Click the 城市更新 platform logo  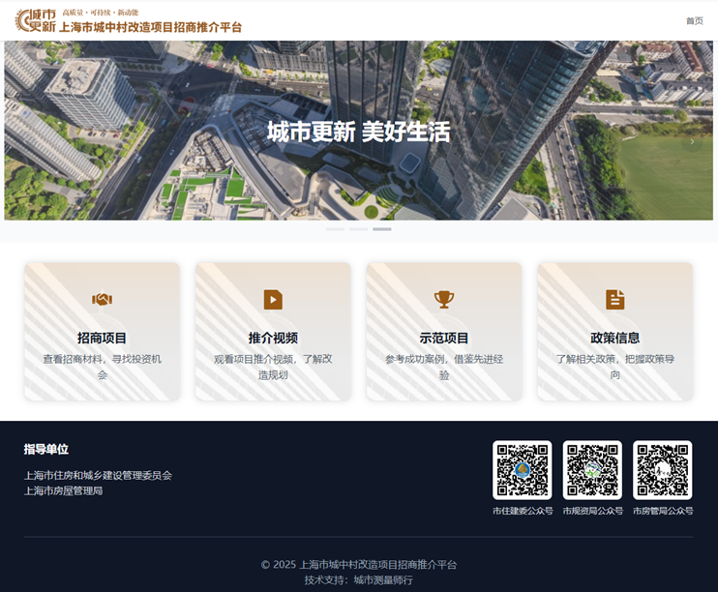[35, 19]
